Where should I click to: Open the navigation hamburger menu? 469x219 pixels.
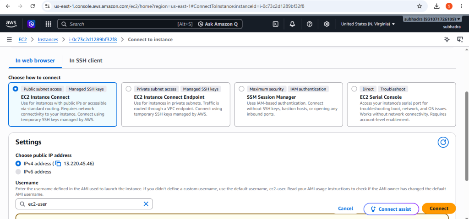(9, 39)
